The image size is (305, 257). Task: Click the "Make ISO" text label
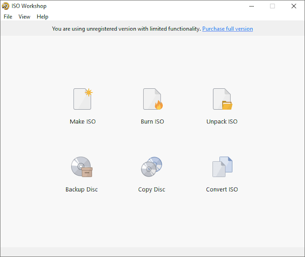(x=82, y=122)
